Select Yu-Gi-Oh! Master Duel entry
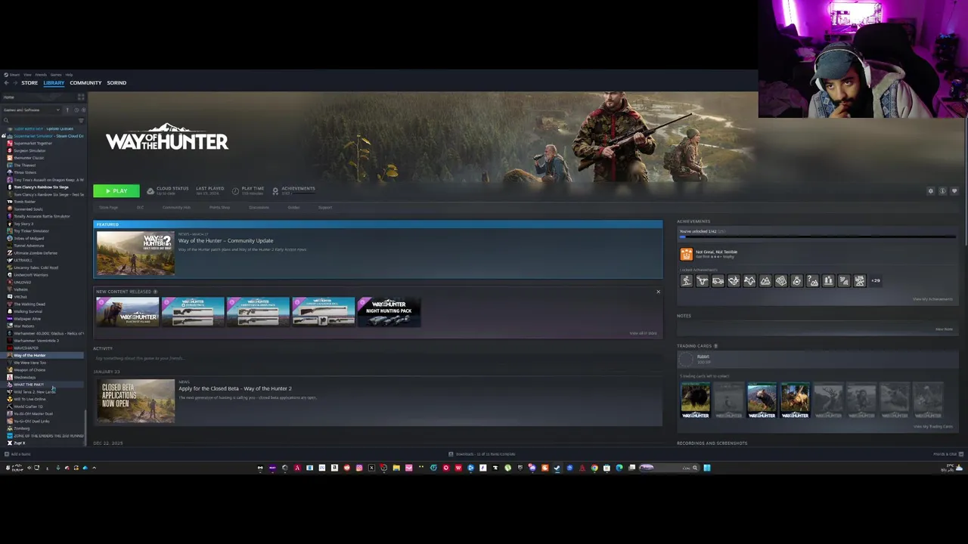Image resolution: width=968 pixels, height=544 pixels. point(33,414)
